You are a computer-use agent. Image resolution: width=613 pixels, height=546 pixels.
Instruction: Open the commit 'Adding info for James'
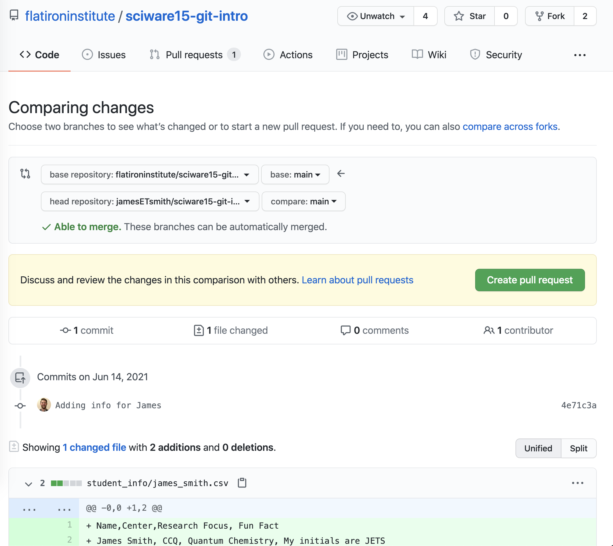(x=108, y=405)
